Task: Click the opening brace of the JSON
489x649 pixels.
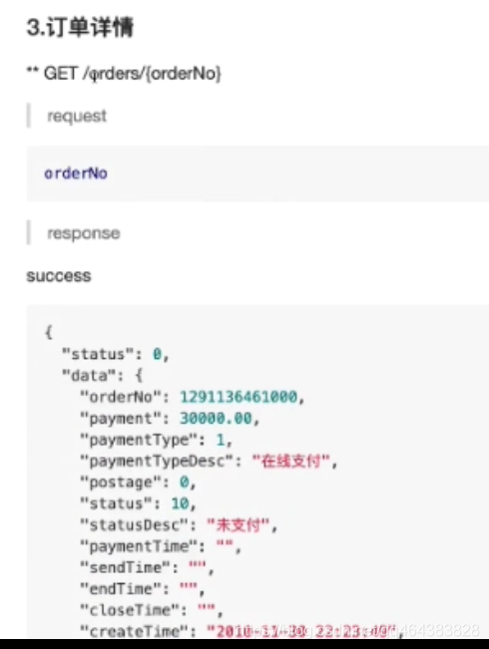Action: (49, 332)
